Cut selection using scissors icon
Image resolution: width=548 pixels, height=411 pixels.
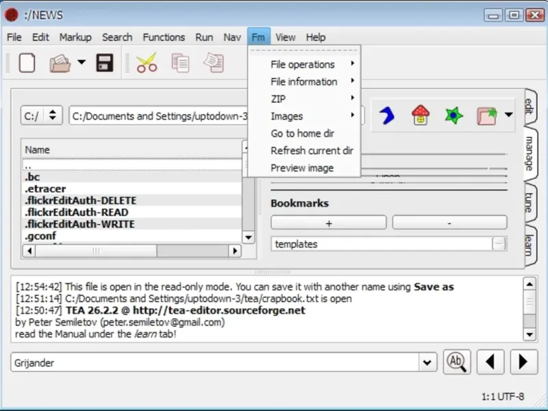pos(147,63)
